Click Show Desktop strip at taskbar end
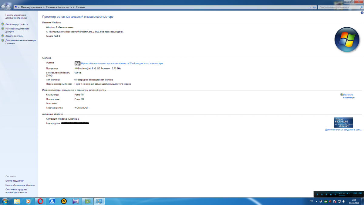This screenshot has width=364, height=205. pos(362,201)
